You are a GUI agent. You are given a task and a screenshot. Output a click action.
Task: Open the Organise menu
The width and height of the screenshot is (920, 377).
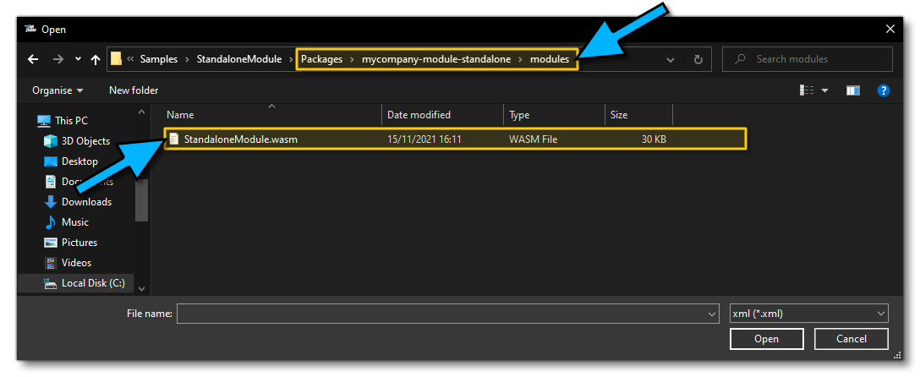click(x=57, y=90)
